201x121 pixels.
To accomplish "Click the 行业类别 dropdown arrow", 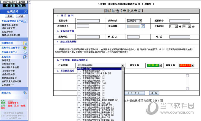I will [123, 66].
